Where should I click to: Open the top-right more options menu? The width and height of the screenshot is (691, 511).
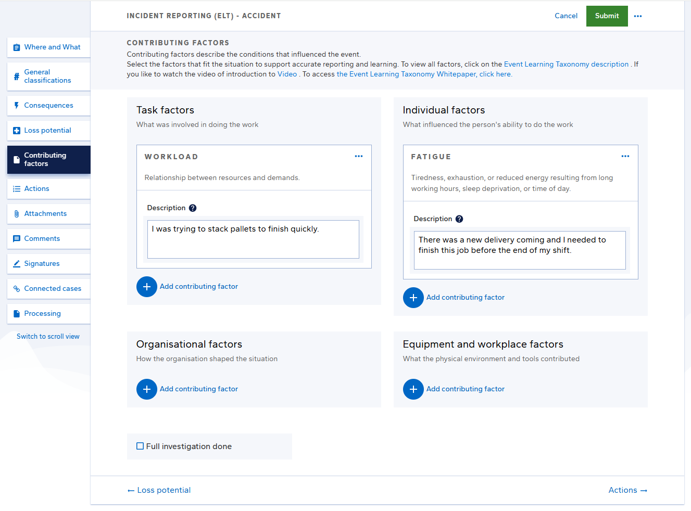click(x=638, y=16)
